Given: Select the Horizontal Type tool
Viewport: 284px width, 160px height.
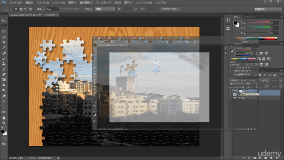Looking at the screenshot, I should pyautogui.click(x=4, y=101).
